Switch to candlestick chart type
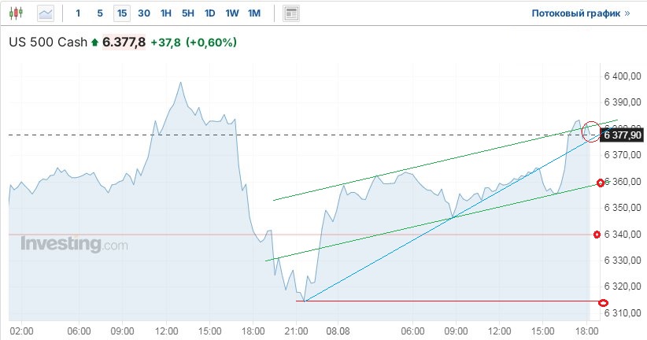Screen dimensions: 647x340 click(18, 13)
